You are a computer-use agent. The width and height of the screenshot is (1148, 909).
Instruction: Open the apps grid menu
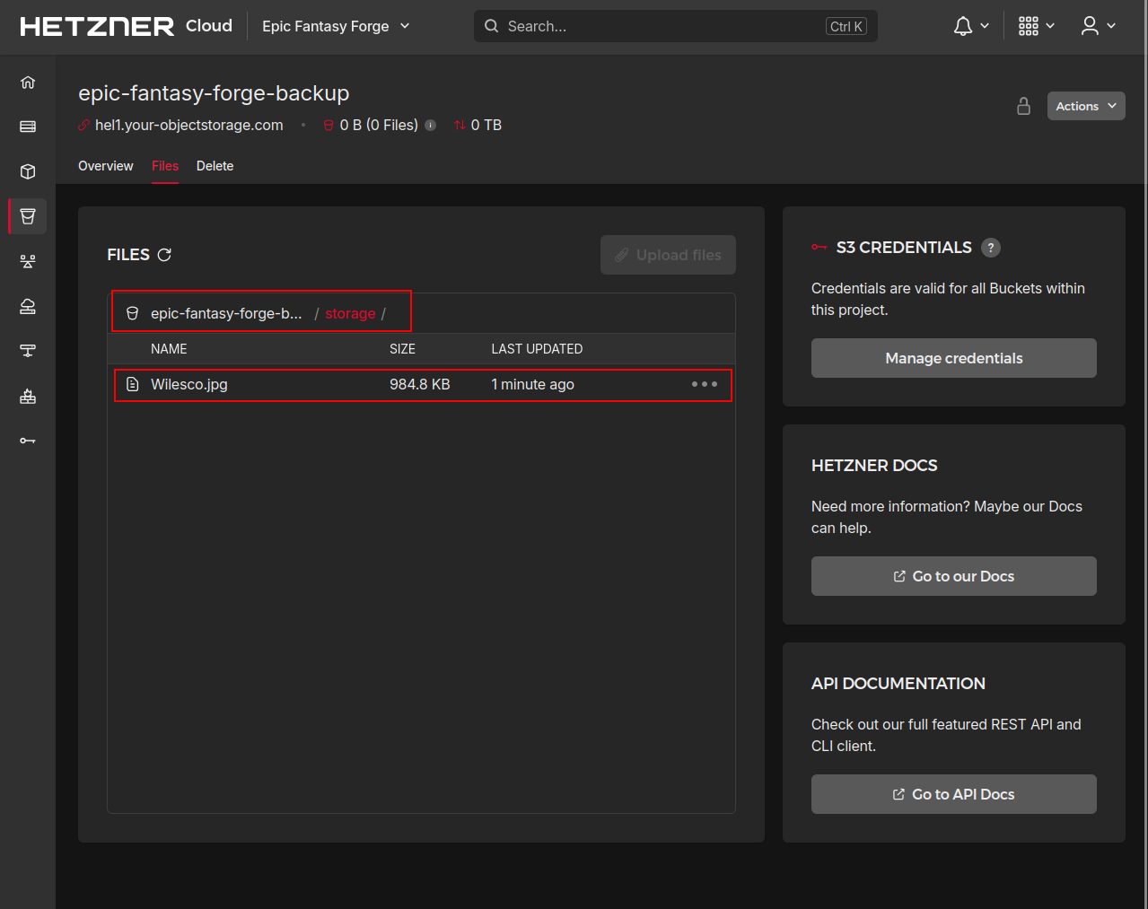point(1037,26)
